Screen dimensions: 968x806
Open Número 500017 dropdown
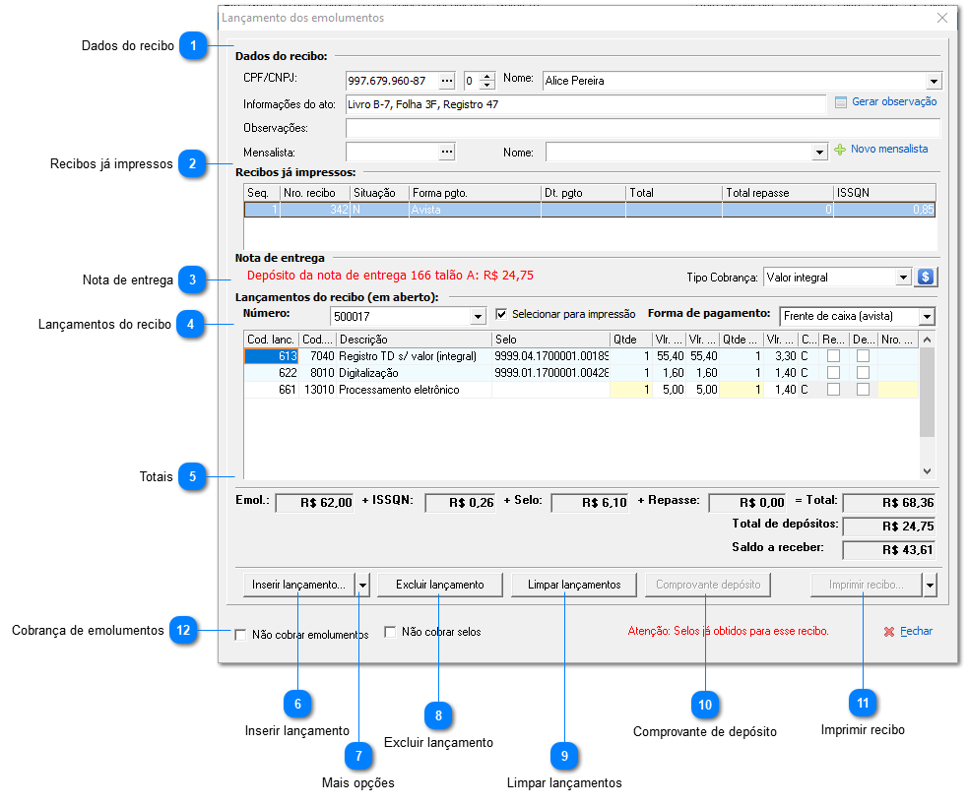click(478, 317)
